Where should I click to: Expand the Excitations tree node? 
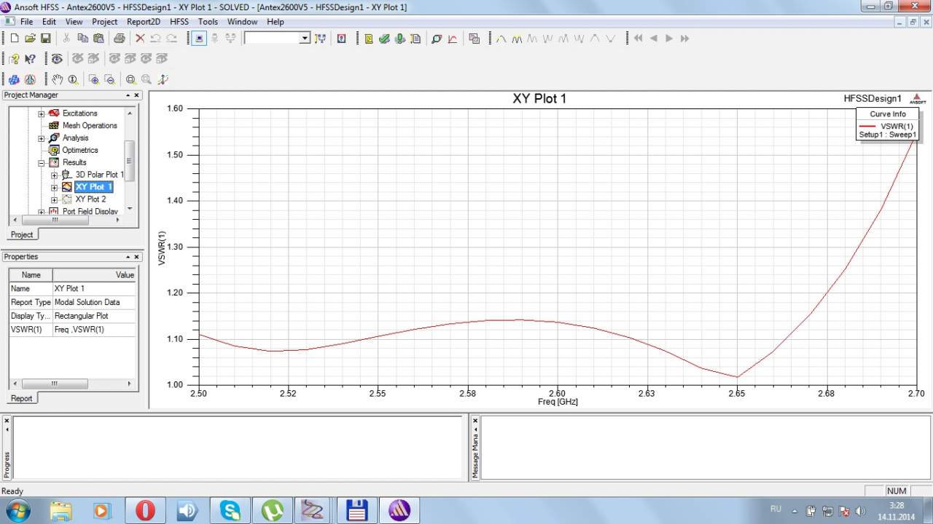click(x=42, y=114)
